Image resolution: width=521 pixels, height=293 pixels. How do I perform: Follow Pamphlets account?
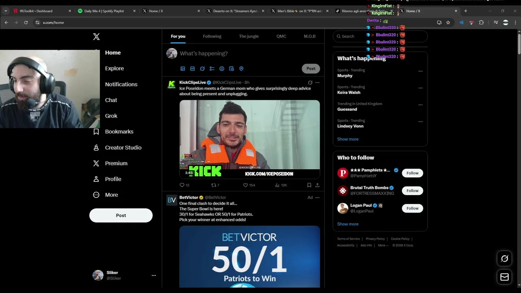click(x=412, y=173)
